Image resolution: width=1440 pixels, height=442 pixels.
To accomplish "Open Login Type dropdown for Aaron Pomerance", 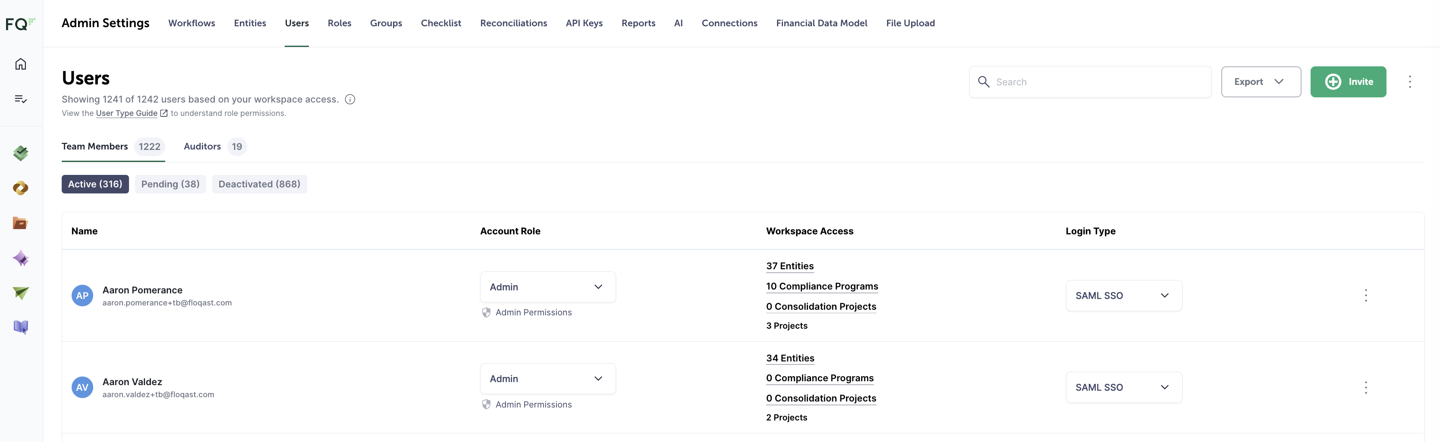I will click(x=1124, y=296).
